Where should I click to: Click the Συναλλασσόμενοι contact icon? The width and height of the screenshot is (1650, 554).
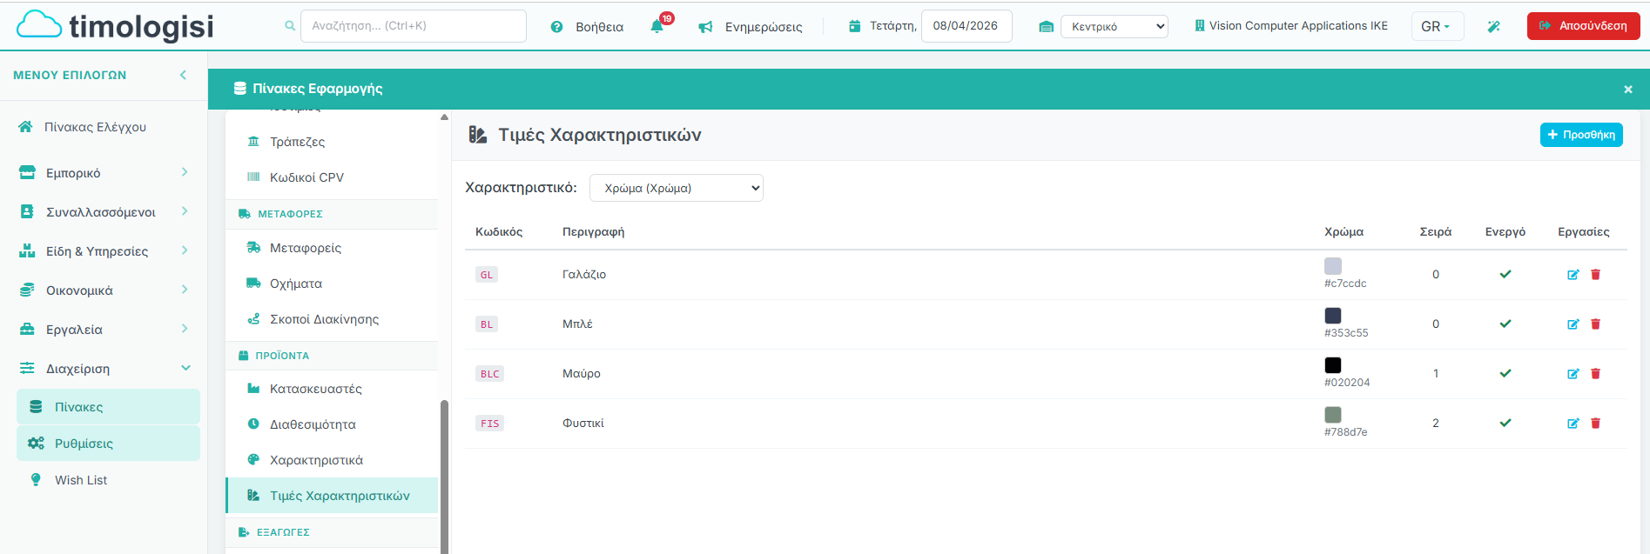(27, 211)
